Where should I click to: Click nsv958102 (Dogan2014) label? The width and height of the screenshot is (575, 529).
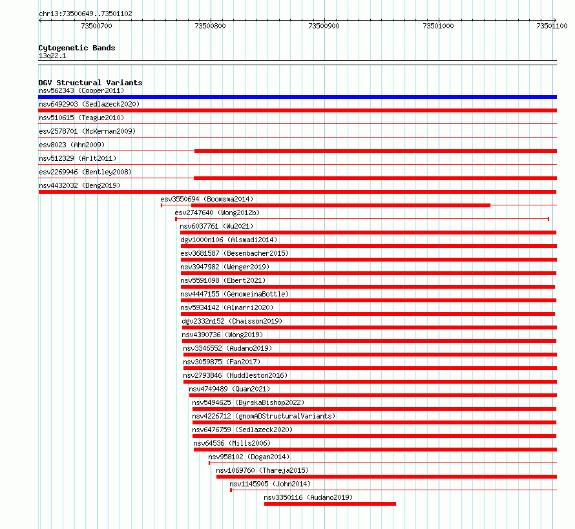[249, 457]
